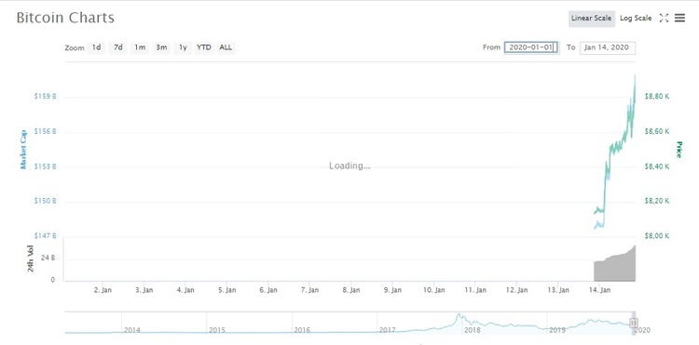Click the 24h Vol axis label
The width and height of the screenshot is (699, 345).
pos(31,259)
